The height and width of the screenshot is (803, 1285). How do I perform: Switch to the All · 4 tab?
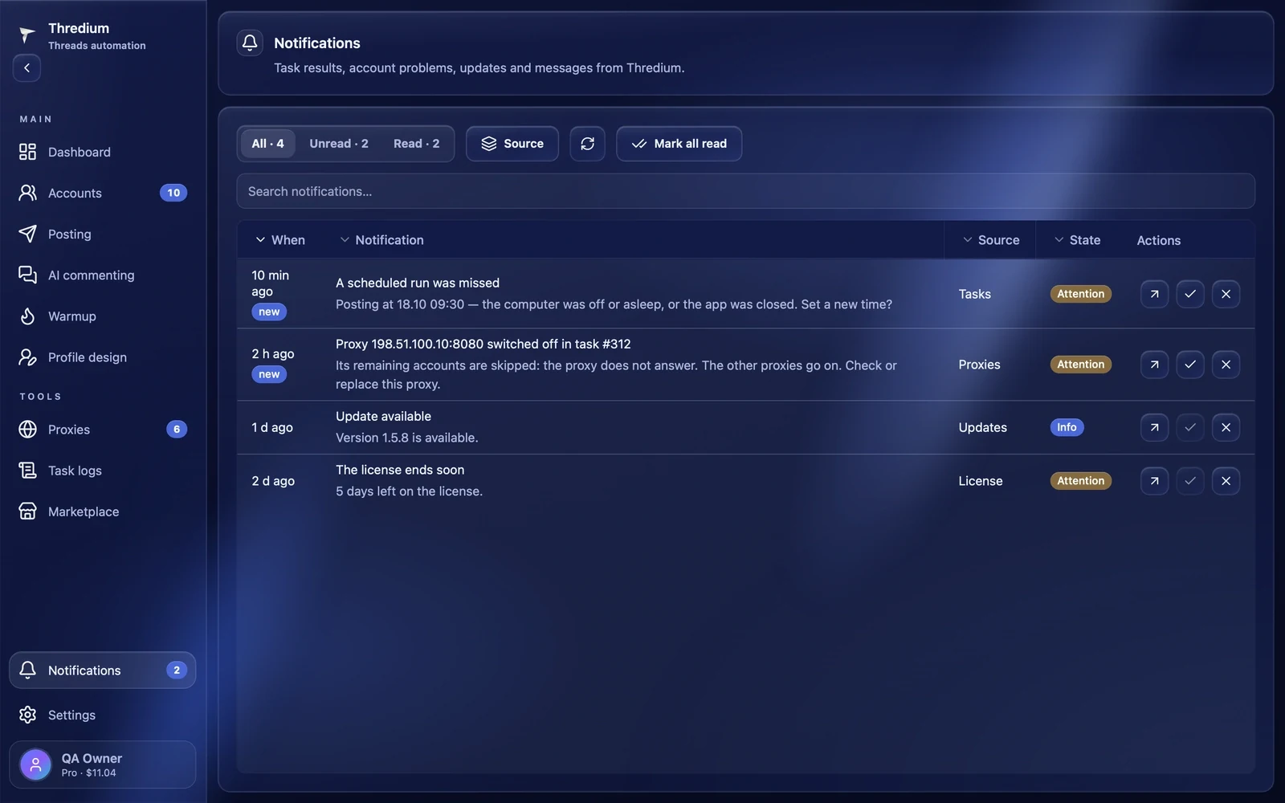point(267,144)
